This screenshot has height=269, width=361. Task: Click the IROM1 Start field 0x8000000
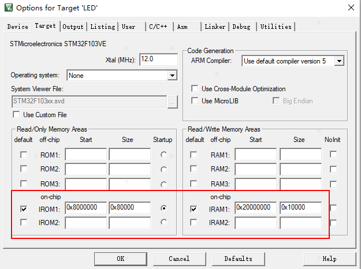(86, 208)
